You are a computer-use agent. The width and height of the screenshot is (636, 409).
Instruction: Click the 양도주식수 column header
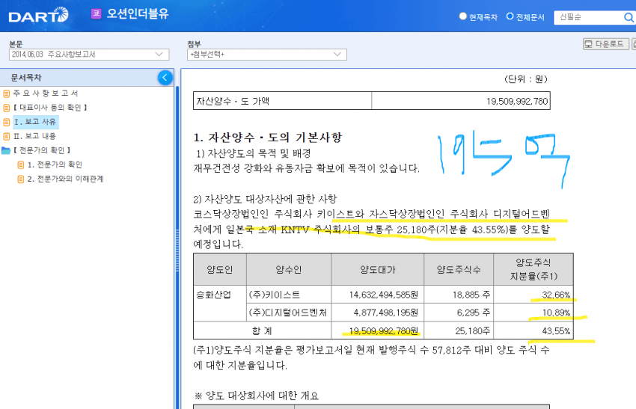tap(459, 270)
